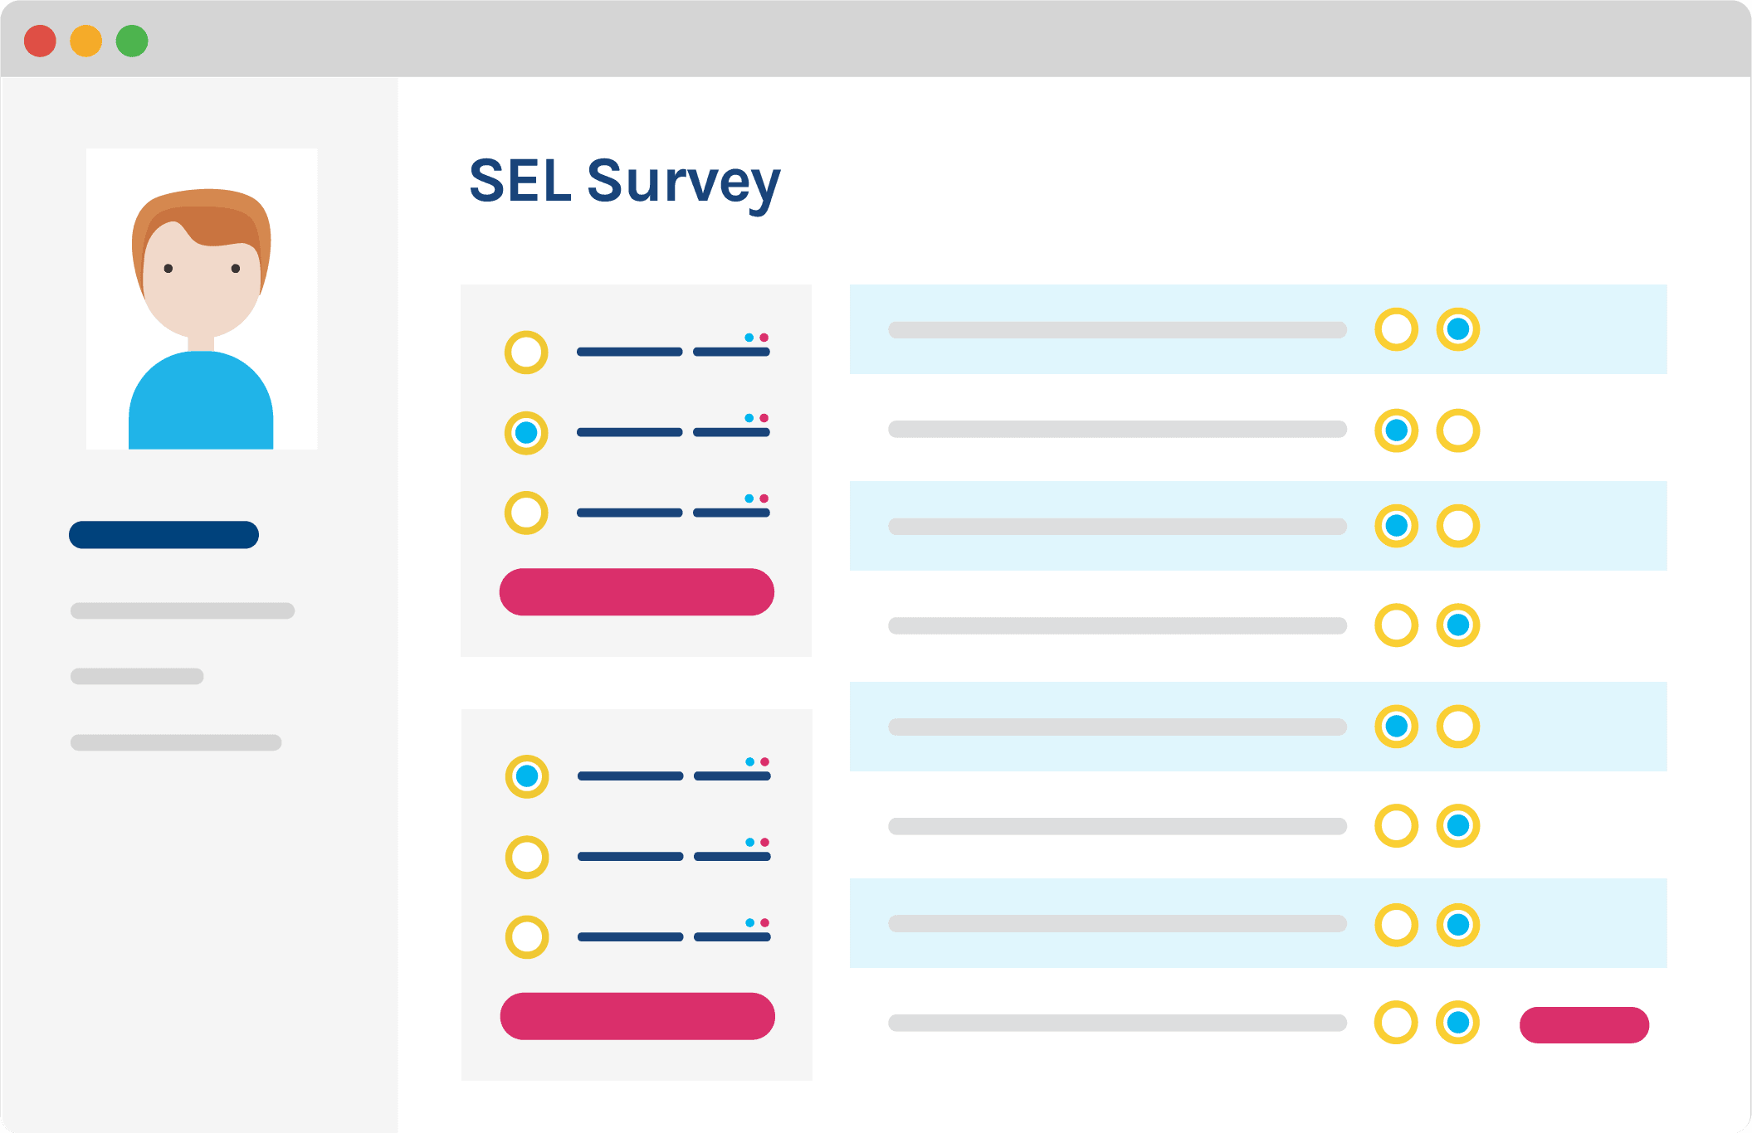Choose left radio in last survey row
Image resolution: width=1752 pixels, height=1133 pixels.
(1397, 1023)
